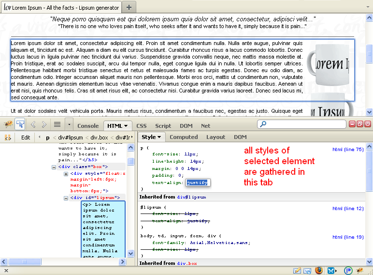Image resolution: width=373 pixels, height=275 pixels.
Task: Go forward with the right arrow in Firebug toolbar
Action: [44, 124]
